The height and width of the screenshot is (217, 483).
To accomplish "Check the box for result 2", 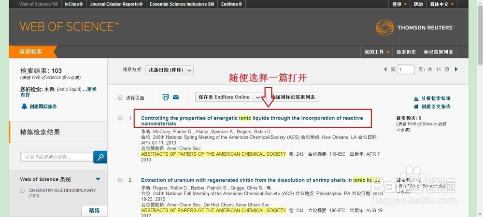I will [x=120, y=180].
